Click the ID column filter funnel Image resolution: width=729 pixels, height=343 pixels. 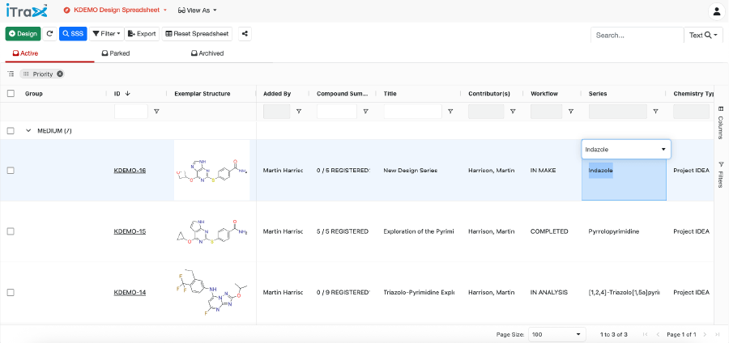[156, 112]
